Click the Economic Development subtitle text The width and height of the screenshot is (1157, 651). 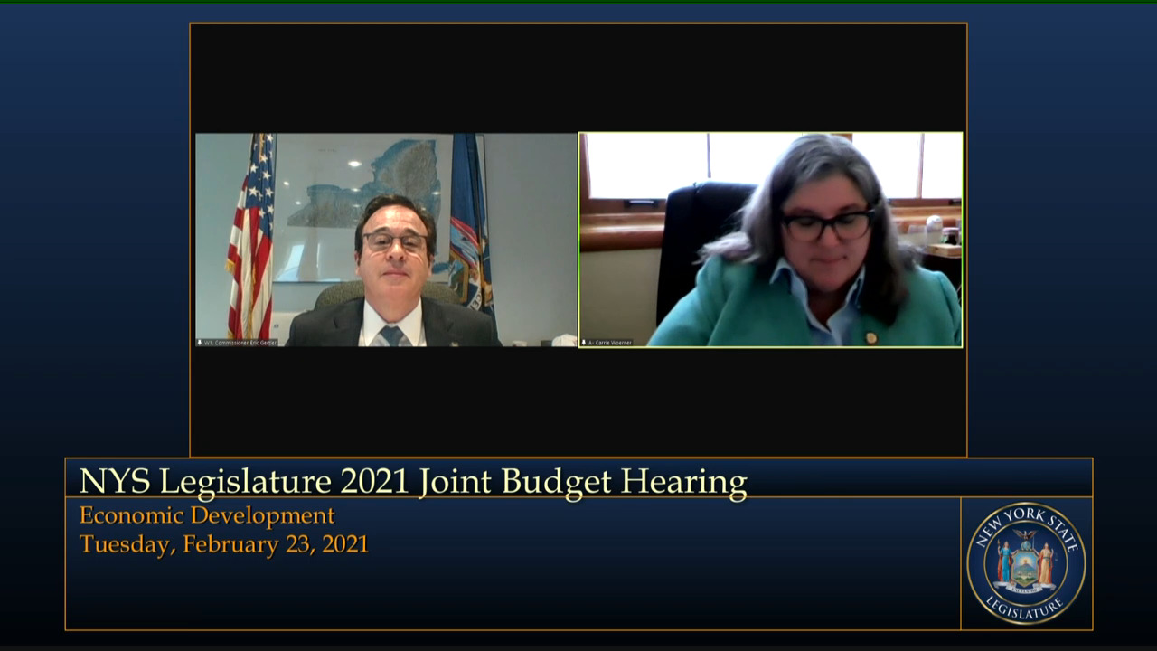(x=207, y=515)
